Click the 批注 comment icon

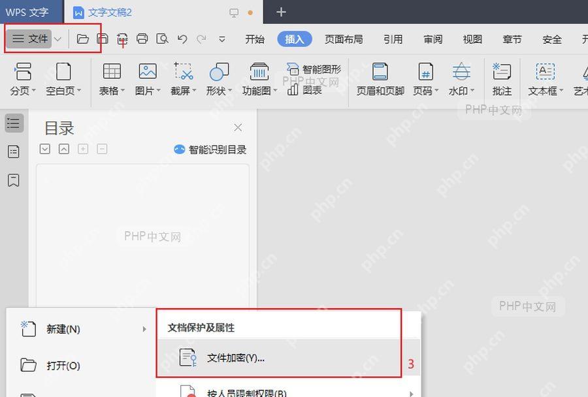coord(502,71)
